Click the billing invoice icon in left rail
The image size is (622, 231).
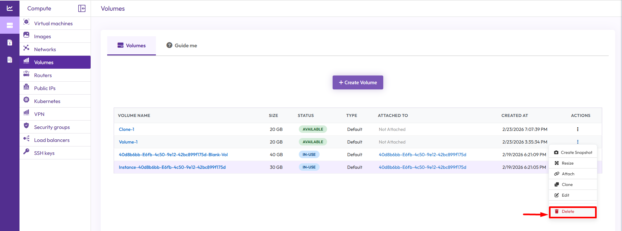(x=10, y=42)
